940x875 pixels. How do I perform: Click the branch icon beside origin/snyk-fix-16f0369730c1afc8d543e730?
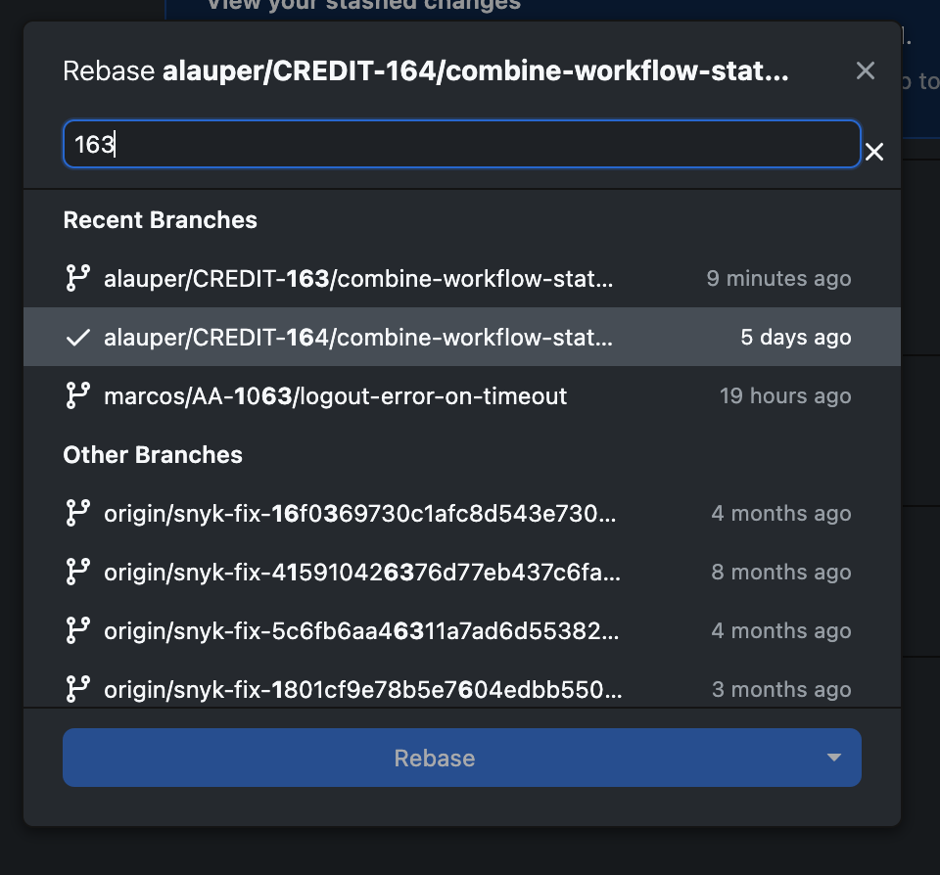pos(77,513)
